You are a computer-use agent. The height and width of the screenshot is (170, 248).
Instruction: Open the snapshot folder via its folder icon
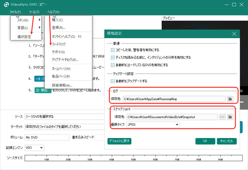click(230, 117)
